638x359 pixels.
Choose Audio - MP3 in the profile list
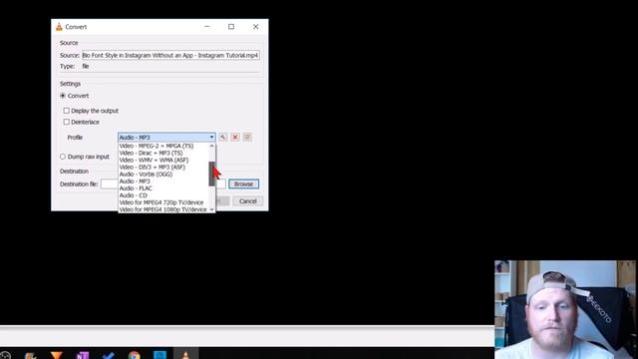163,181
